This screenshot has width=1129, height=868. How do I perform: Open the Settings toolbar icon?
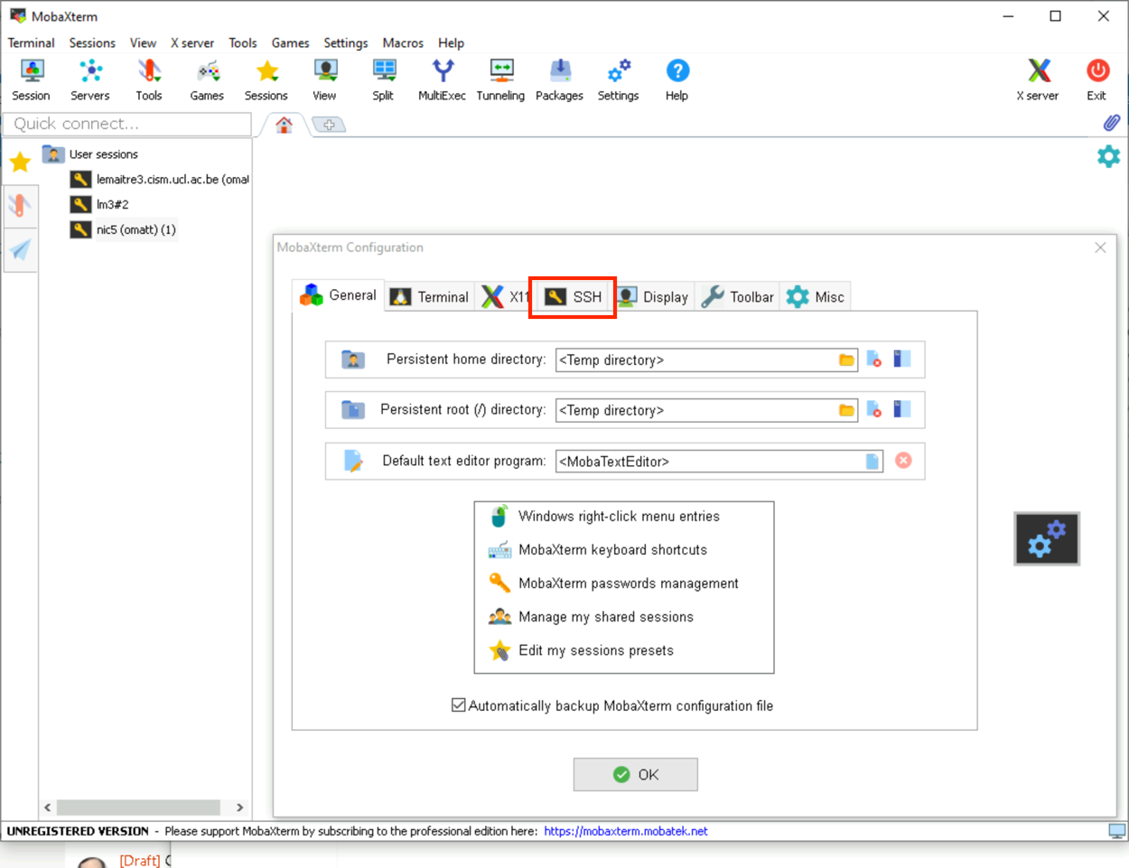(x=618, y=80)
